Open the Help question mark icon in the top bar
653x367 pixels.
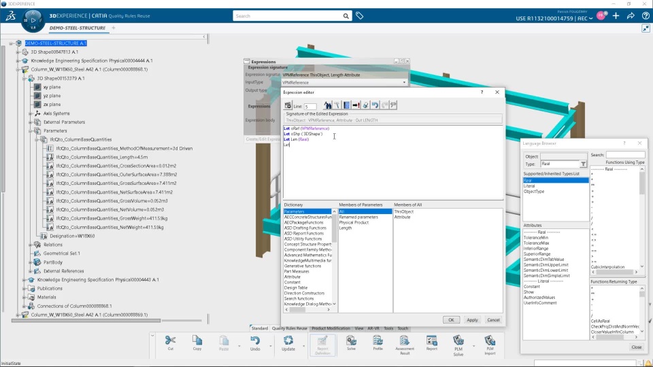646,16
